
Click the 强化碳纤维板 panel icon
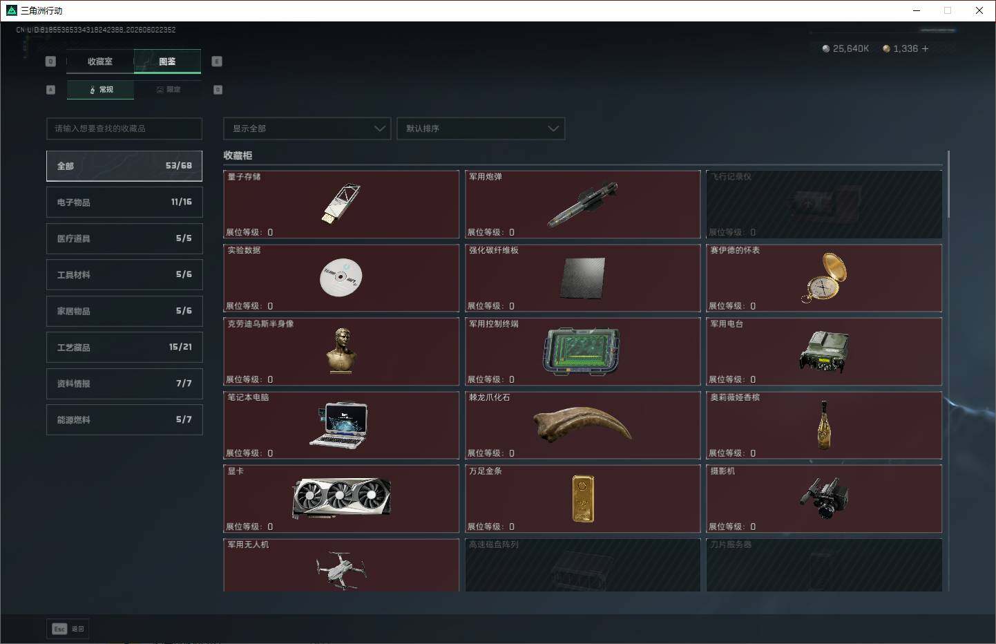582,278
